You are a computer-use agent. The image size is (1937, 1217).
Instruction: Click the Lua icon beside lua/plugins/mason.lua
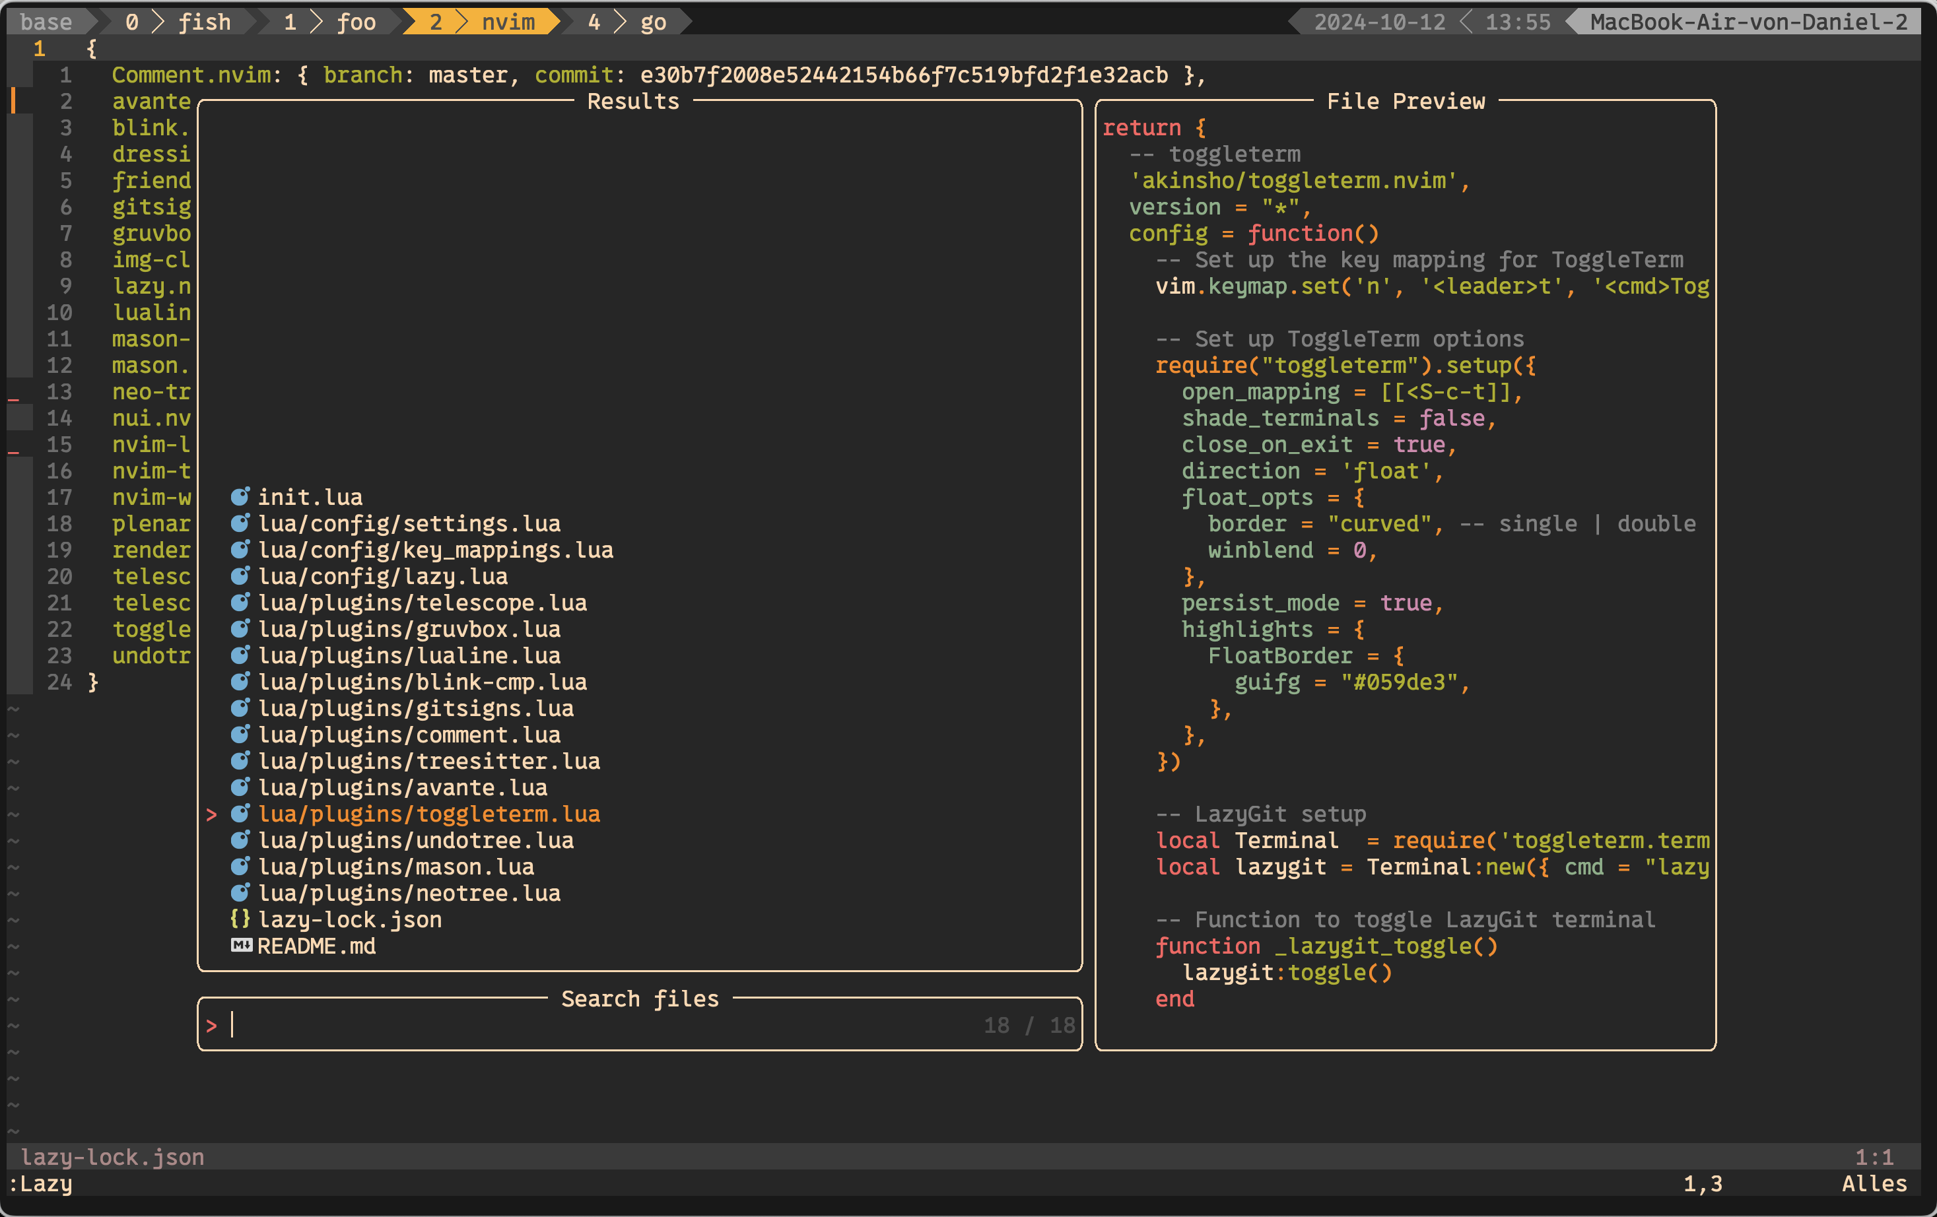(240, 867)
